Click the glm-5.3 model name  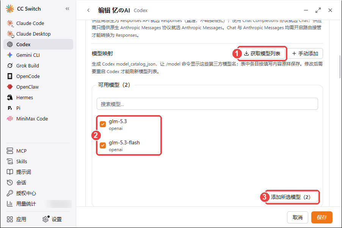(x=118, y=122)
